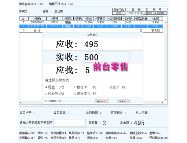Click the horizontal scrollbar right arrow

[x=162, y=103]
